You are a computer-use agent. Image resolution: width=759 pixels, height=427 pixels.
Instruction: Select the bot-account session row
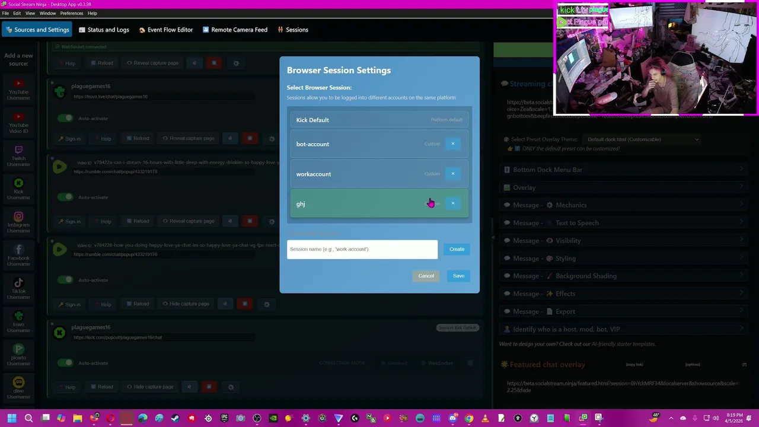pos(379,144)
